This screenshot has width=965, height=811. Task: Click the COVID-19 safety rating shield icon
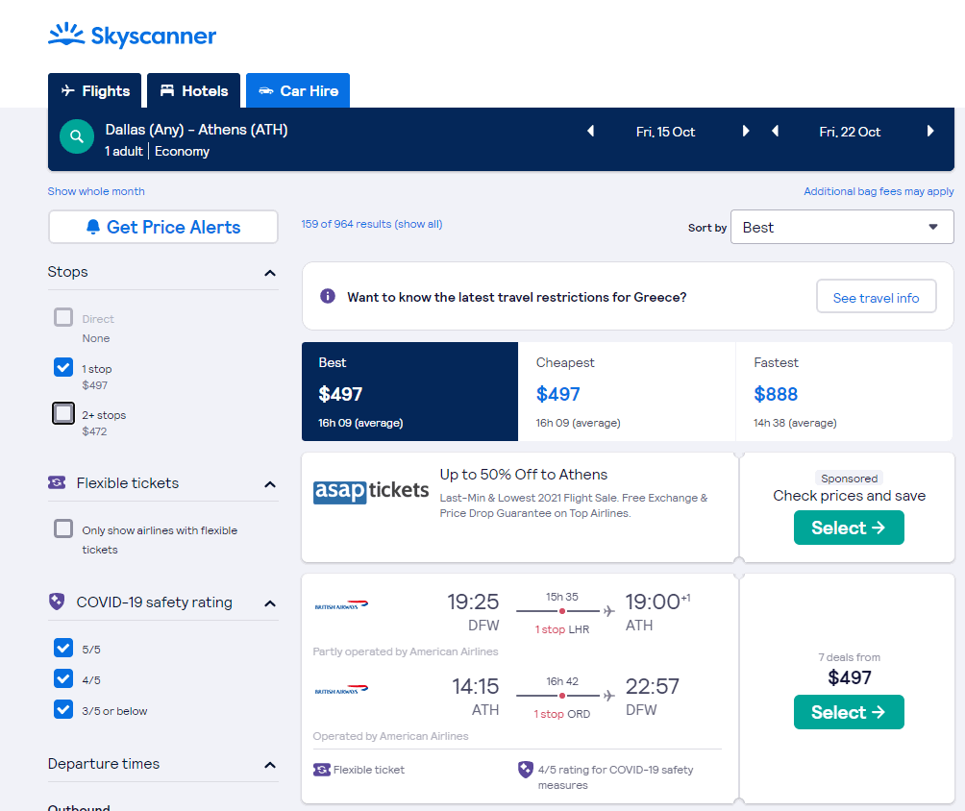pos(55,602)
